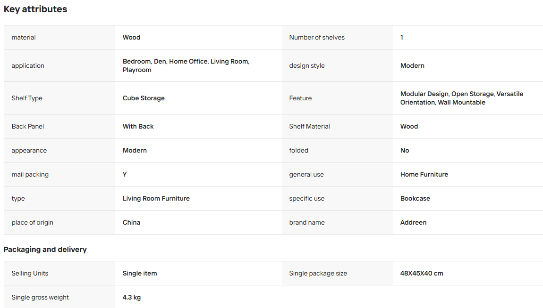Click the Key attributes heading

pos(35,9)
